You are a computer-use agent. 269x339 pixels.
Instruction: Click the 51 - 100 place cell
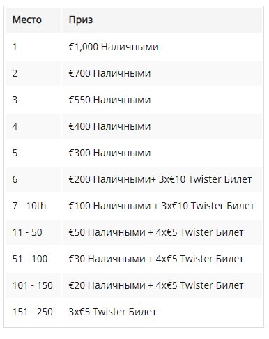(33, 259)
